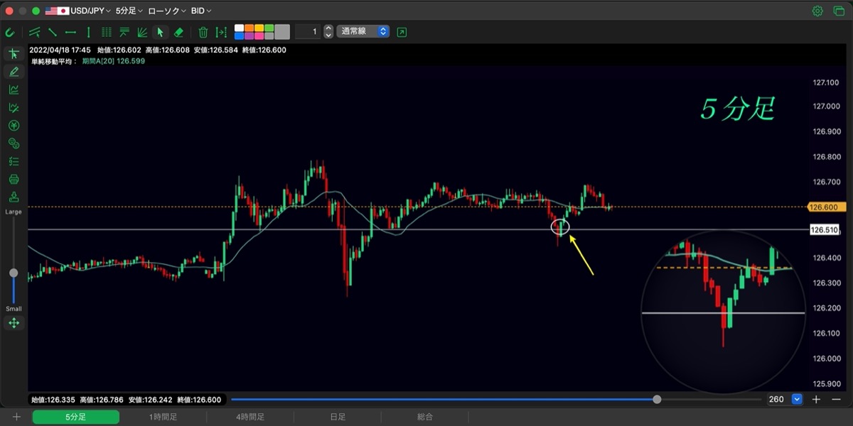Viewport: 853px width, 426px height.
Task: Open settings with the gear icon
Action: pos(817,11)
